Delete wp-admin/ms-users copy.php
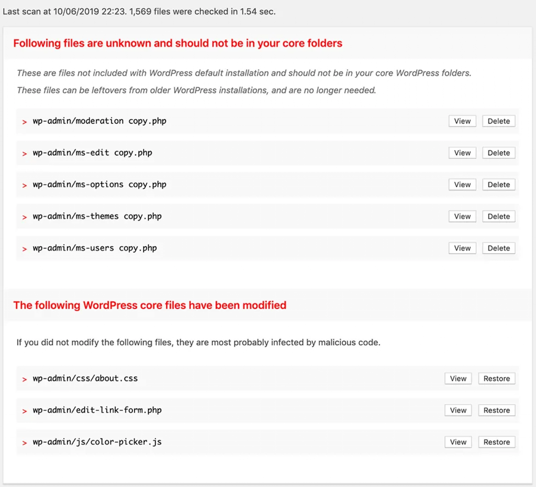 click(499, 248)
